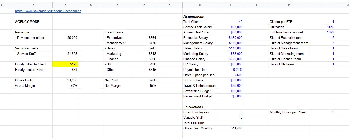Click the Calculations heading cell
This screenshot has width=349, height=138.
tap(200, 107)
